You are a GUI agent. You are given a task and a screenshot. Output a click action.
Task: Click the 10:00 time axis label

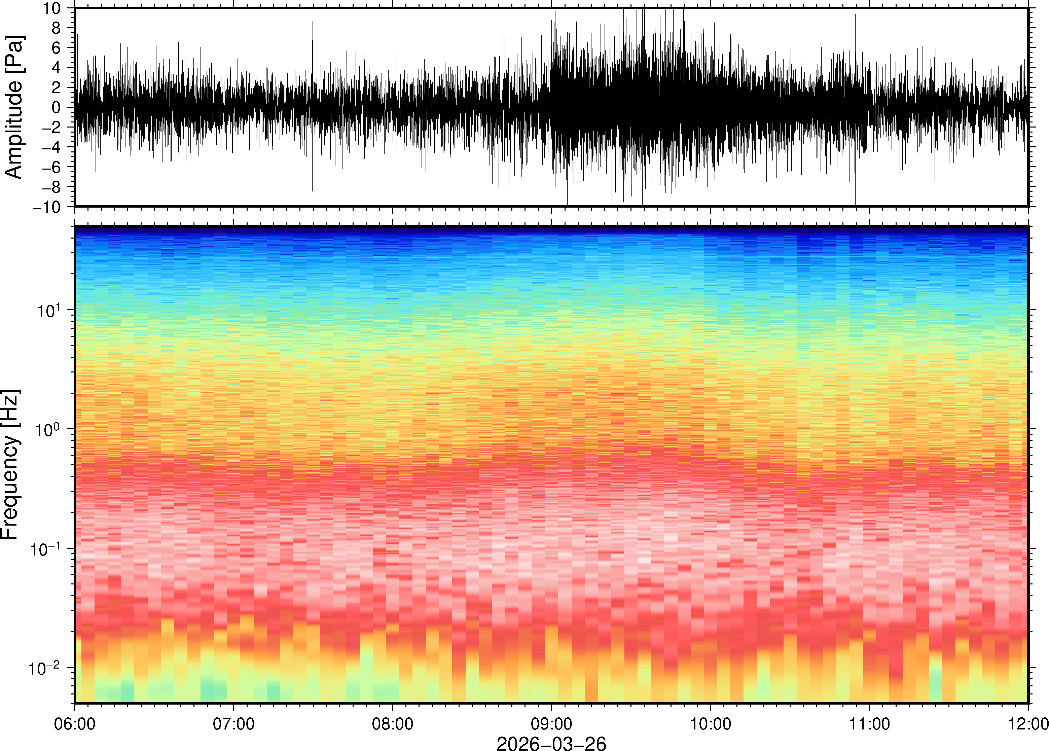[711, 724]
